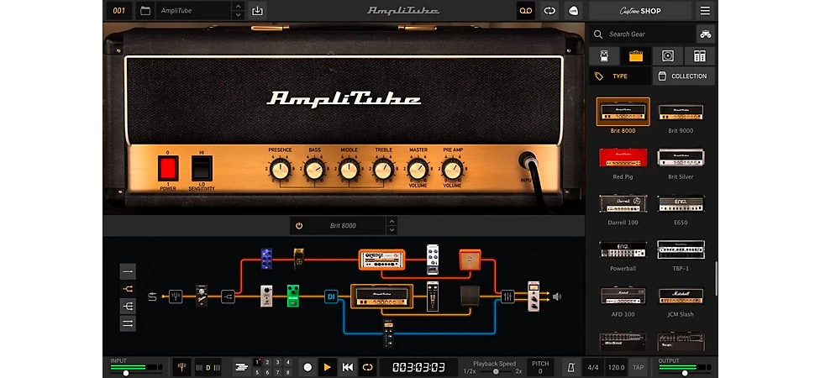Viewport: 820px width, 378px height.
Task: Select the black cabinet on middle path
Action: tap(470, 296)
